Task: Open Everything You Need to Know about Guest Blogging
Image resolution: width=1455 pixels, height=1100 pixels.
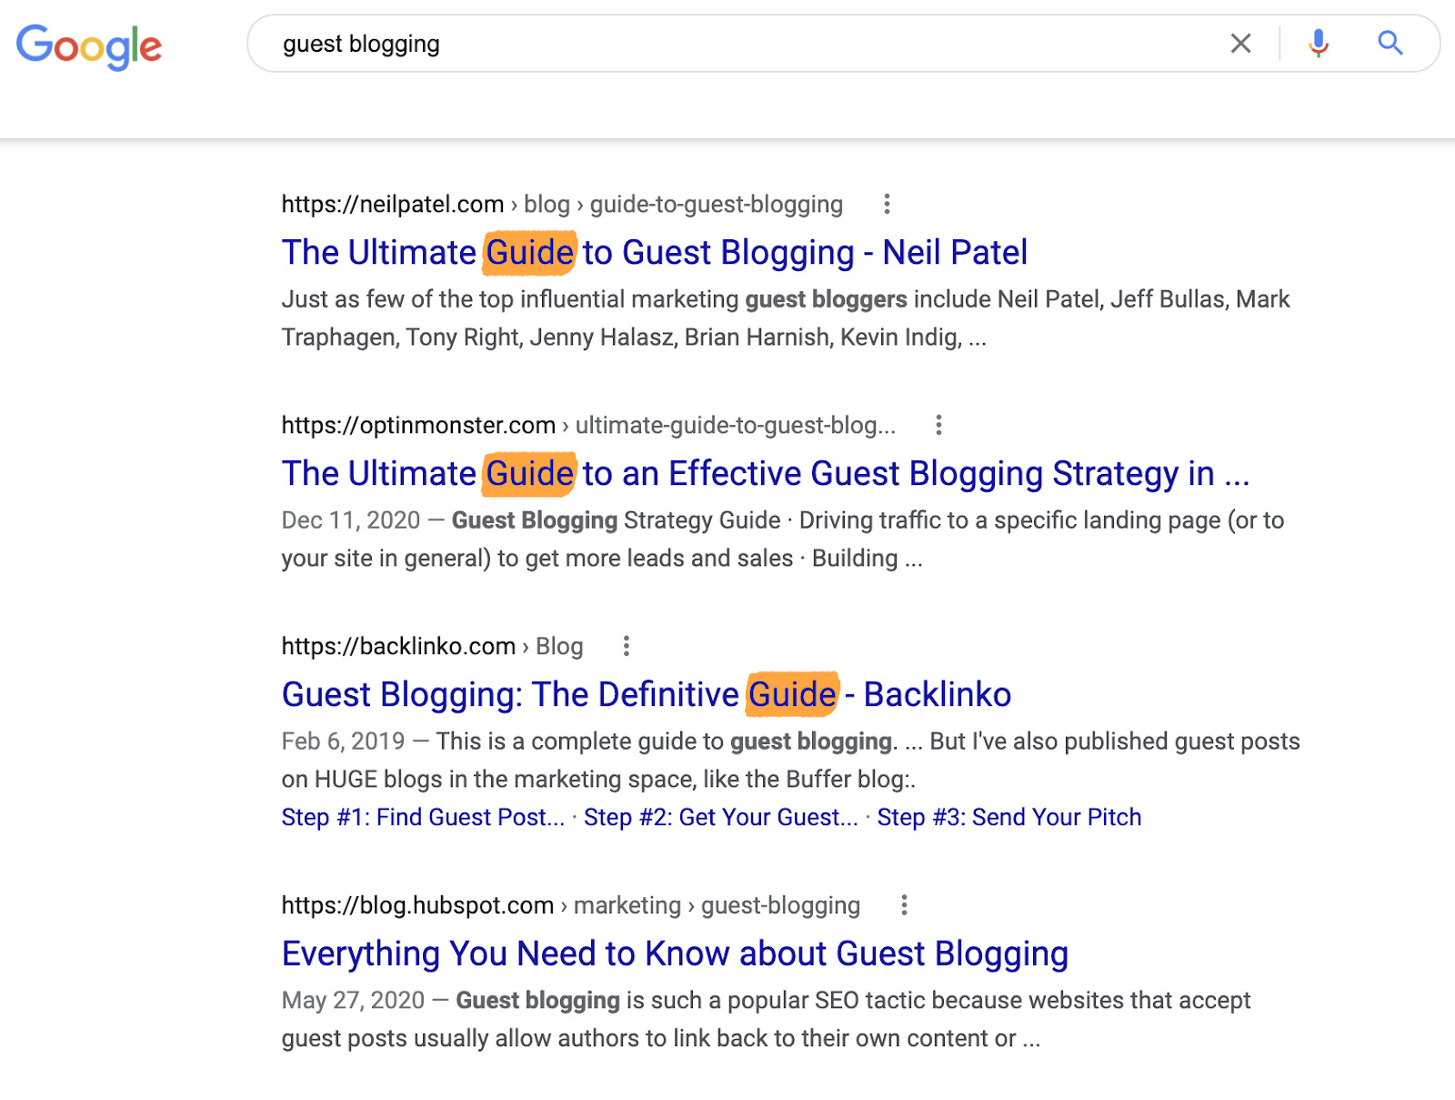Action: (675, 954)
